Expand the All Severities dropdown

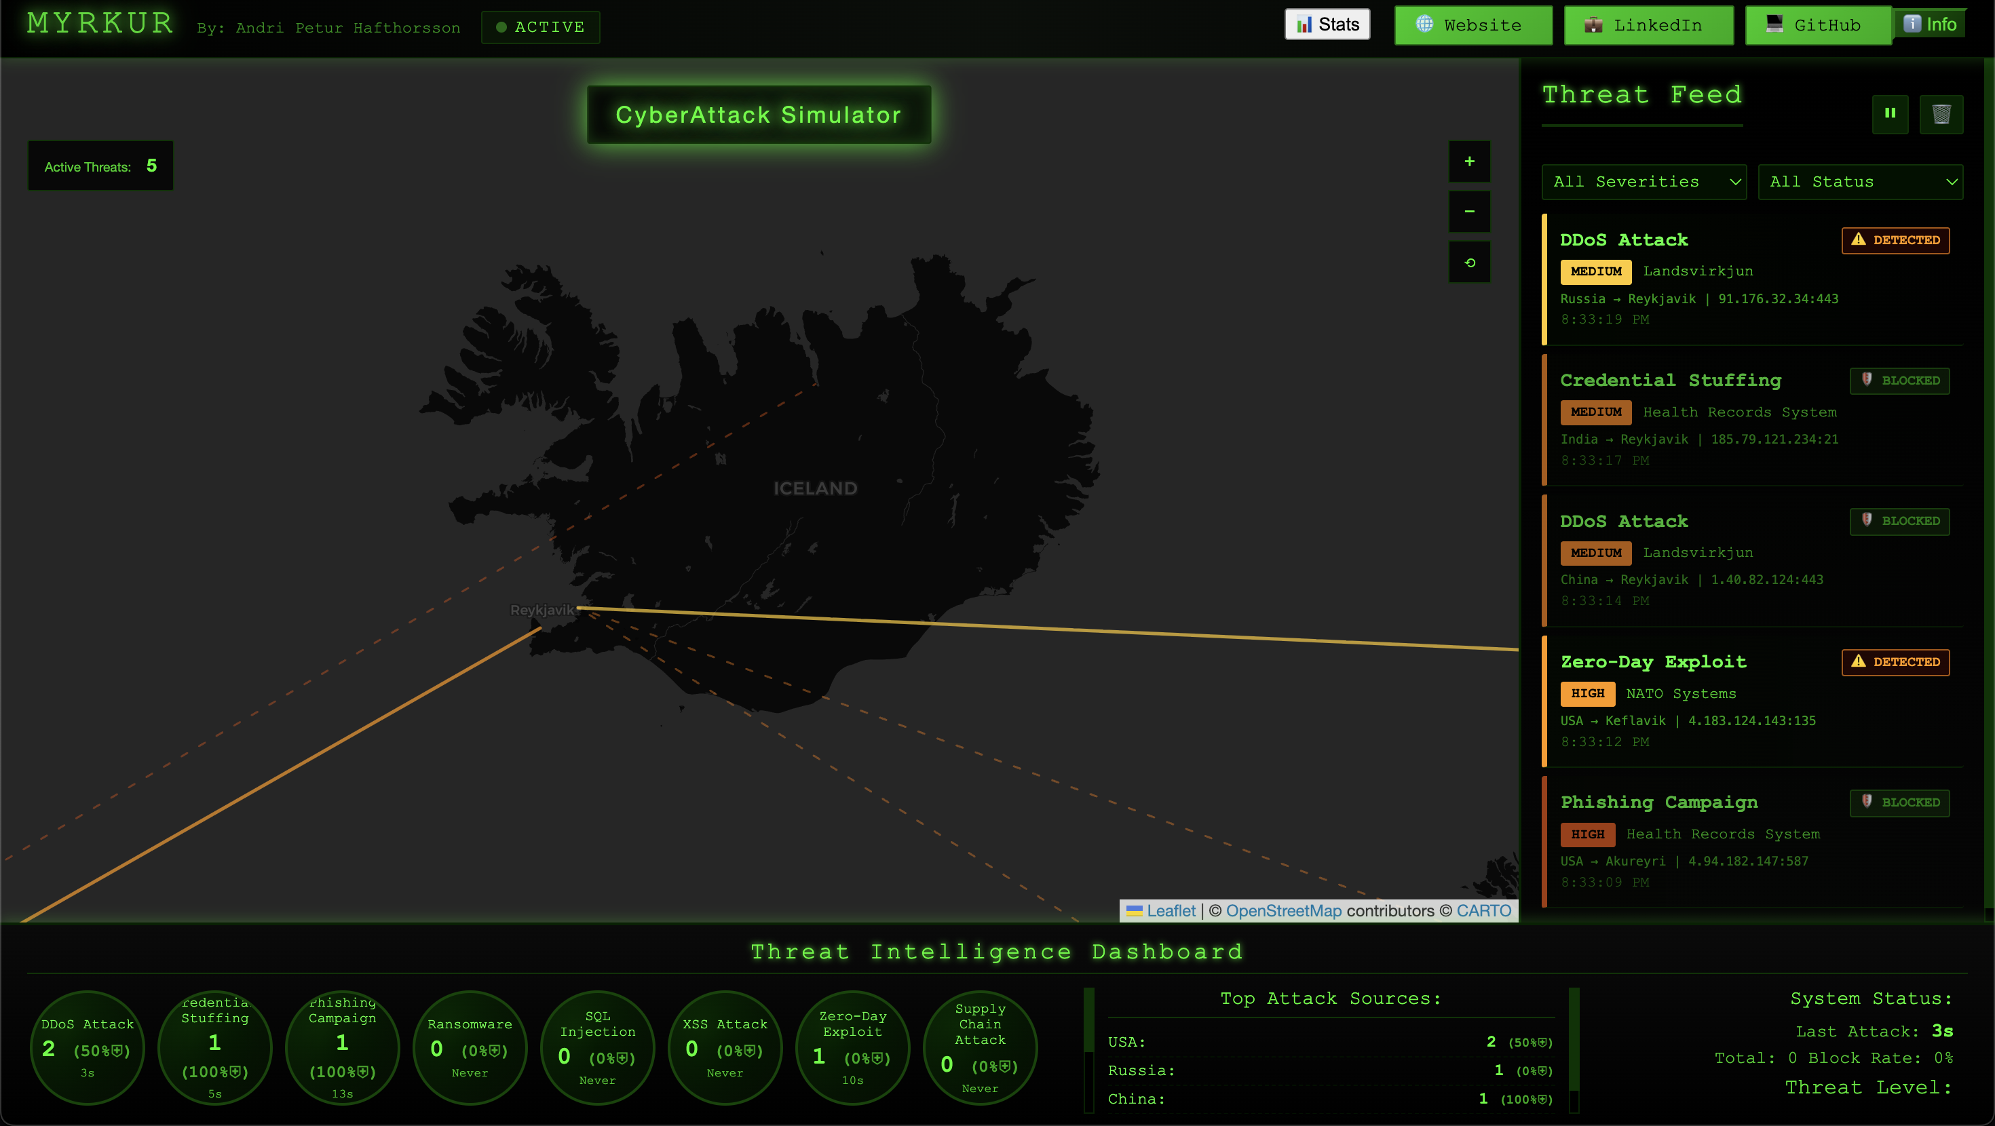point(1643,182)
